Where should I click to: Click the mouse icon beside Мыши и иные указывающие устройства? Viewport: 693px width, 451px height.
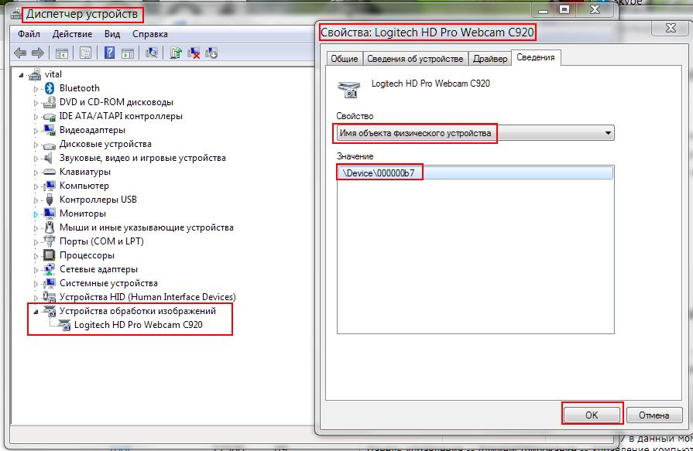point(49,227)
